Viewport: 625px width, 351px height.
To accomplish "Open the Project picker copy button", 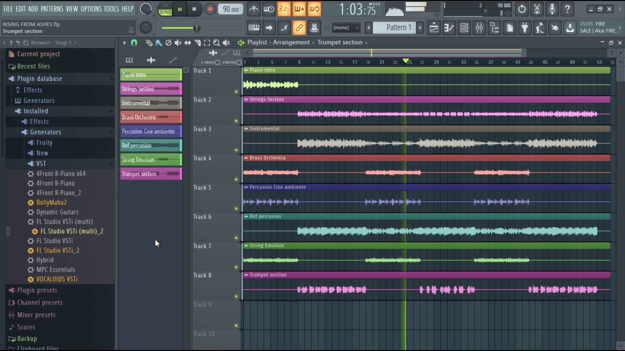I will coord(509,28).
